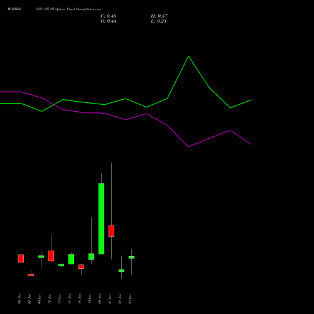This screenshot has width=314, height=314.
Task: Click the 09 Jan date axis label
Action: [40, 299]
